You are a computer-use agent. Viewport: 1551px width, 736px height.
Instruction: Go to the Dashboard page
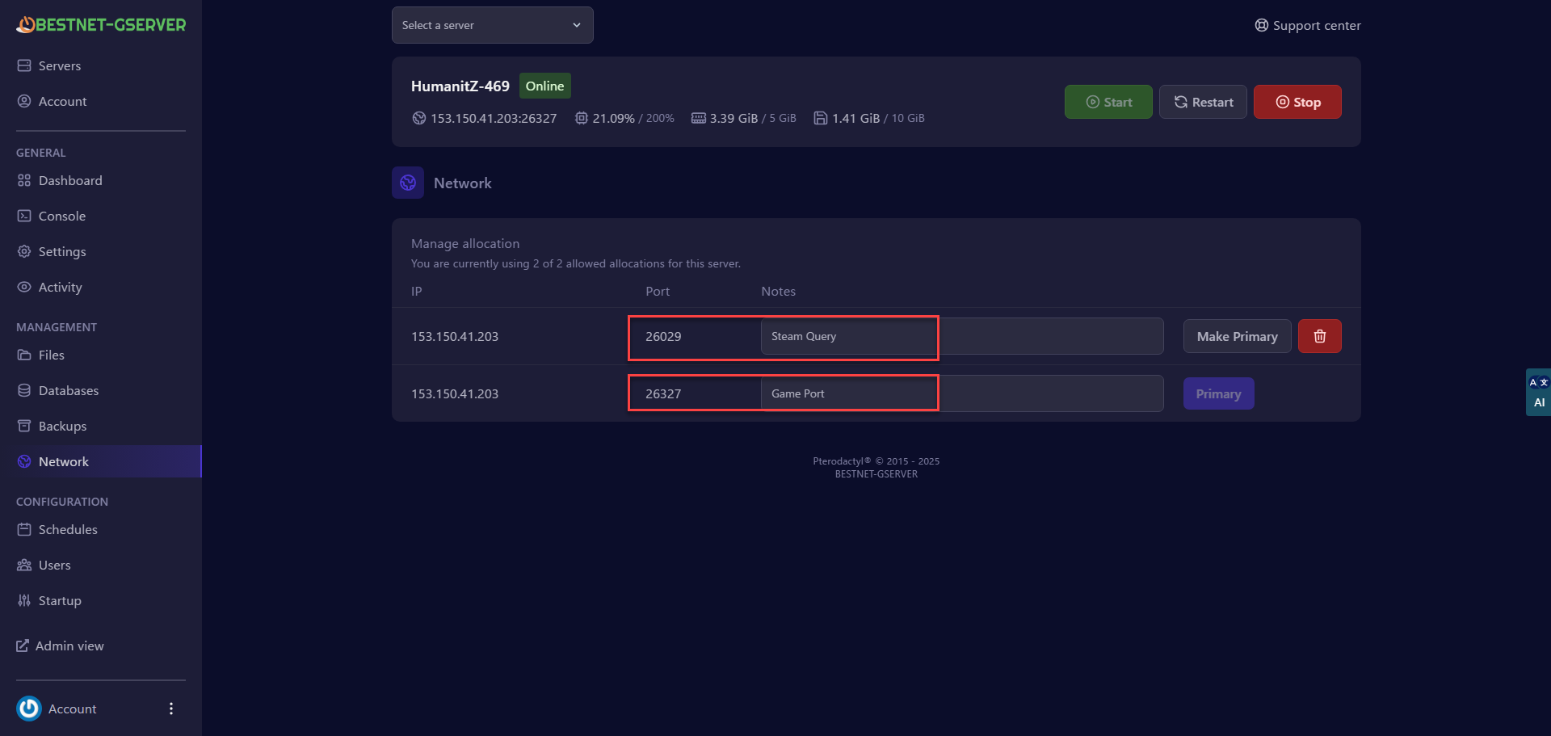click(x=70, y=180)
